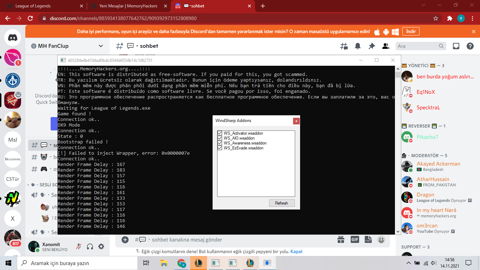Uncheck WS_EzEvade.wsaddon

220,148
